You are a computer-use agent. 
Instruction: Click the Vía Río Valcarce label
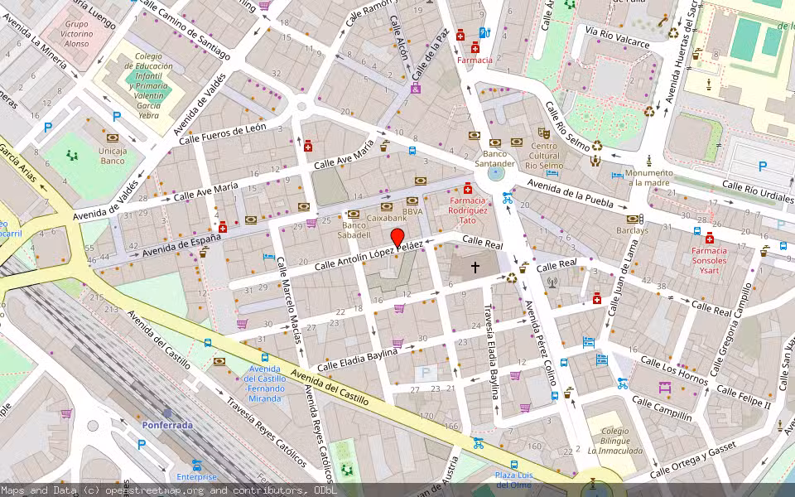pos(617,37)
